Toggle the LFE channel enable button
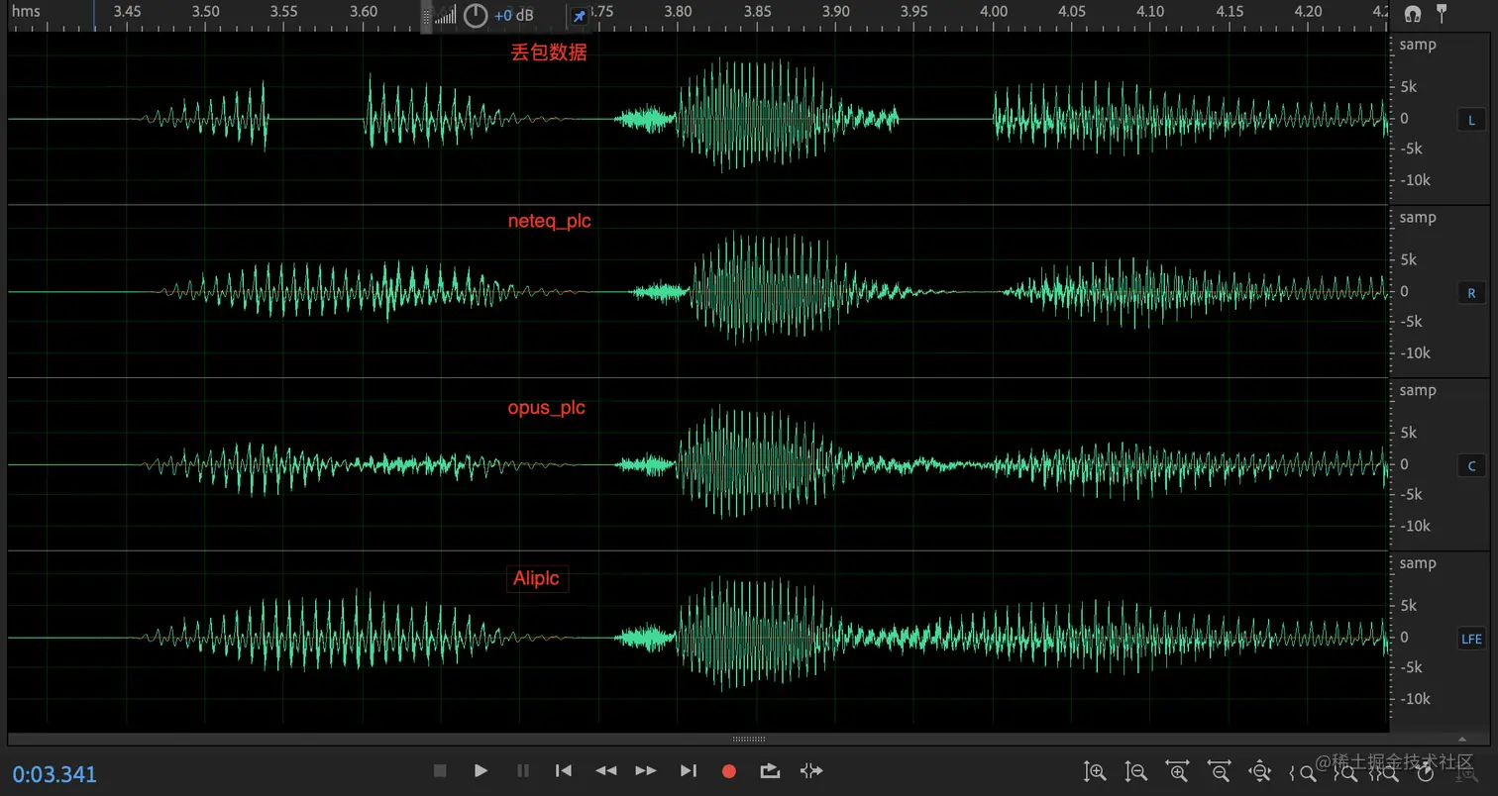Image resolution: width=1498 pixels, height=796 pixels. tap(1471, 639)
